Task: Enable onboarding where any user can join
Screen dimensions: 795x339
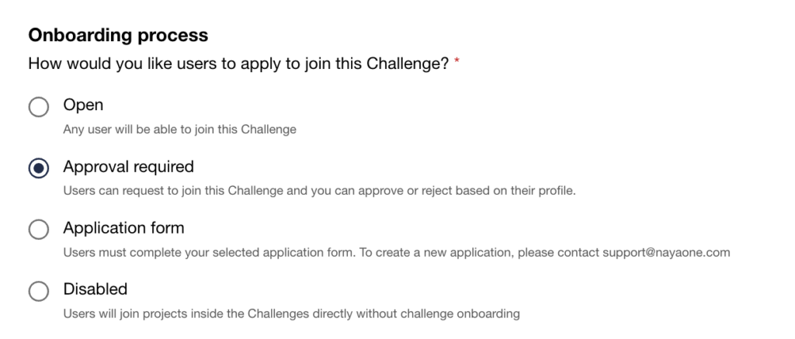Action: click(x=39, y=106)
